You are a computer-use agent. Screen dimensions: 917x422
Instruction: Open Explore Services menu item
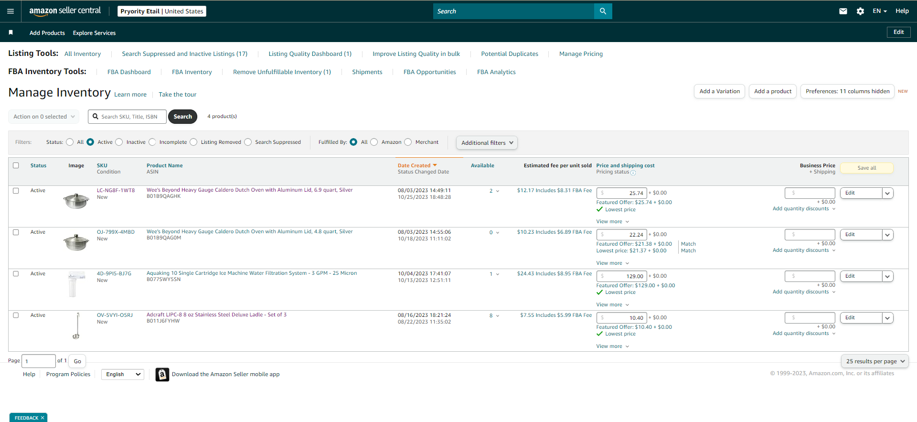pos(94,33)
